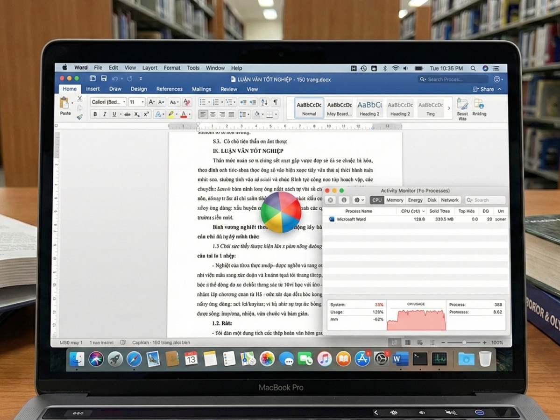
Task: Align paragraph text to the right
Action: (x=222, y=114)
